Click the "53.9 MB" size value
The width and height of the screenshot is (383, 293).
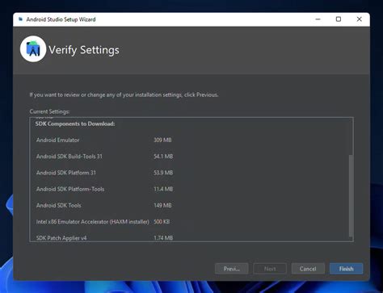click(x=163, y=173)
